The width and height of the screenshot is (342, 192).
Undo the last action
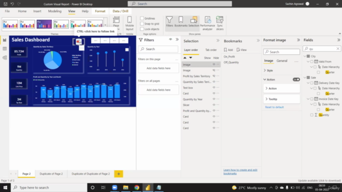[x=12, y=4]
